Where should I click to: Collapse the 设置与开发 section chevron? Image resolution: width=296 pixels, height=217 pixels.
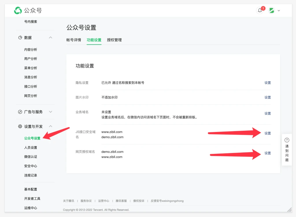(x=51, y=126)
